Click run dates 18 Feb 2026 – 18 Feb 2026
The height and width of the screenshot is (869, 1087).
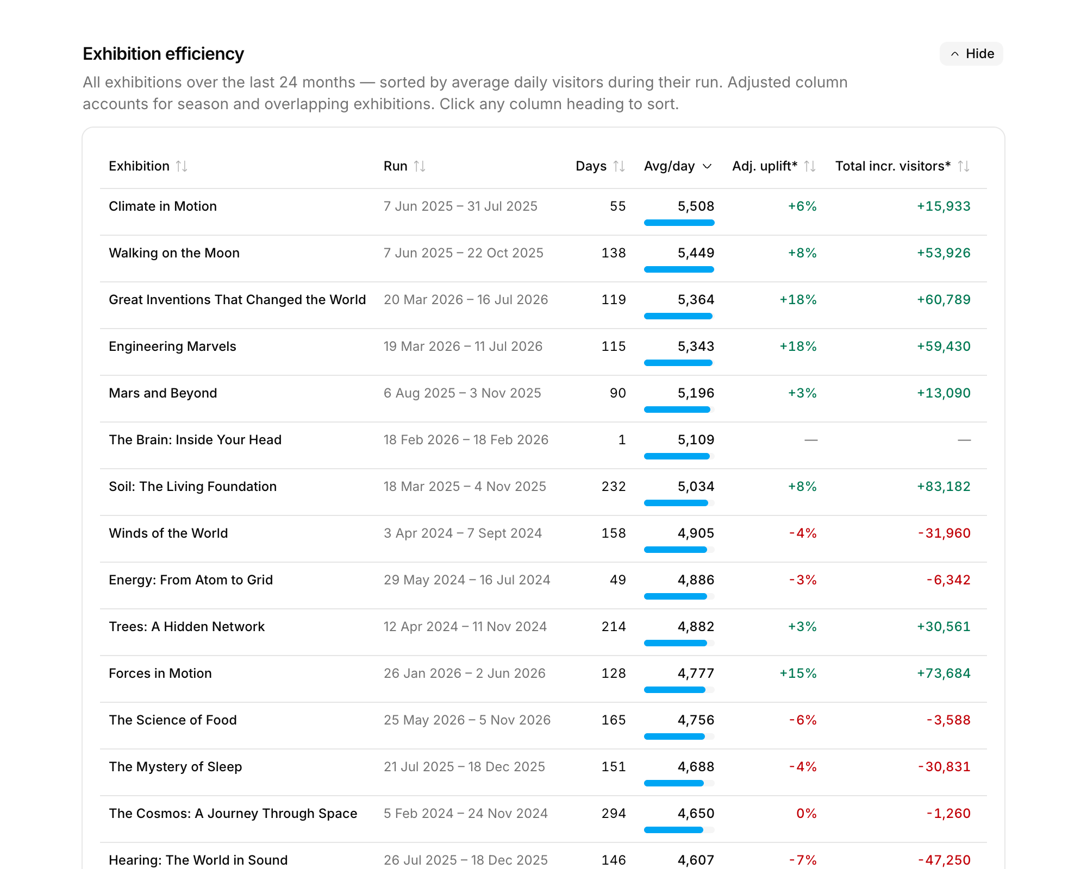click(x=466, y=440)
